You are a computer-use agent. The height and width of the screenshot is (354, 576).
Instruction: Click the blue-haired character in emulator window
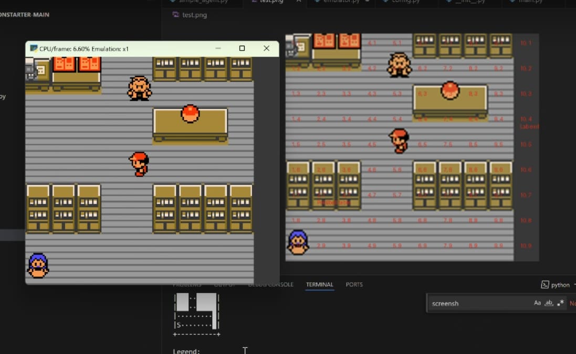(38, 265)
